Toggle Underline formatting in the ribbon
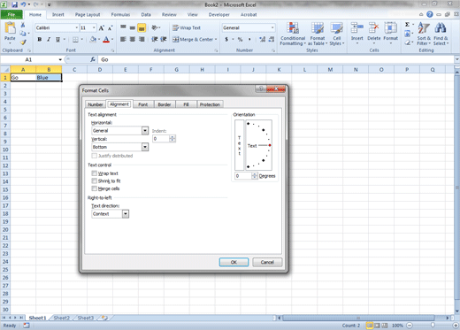The width and height of the screenshot is (460, 330). (x=57, y=39)
